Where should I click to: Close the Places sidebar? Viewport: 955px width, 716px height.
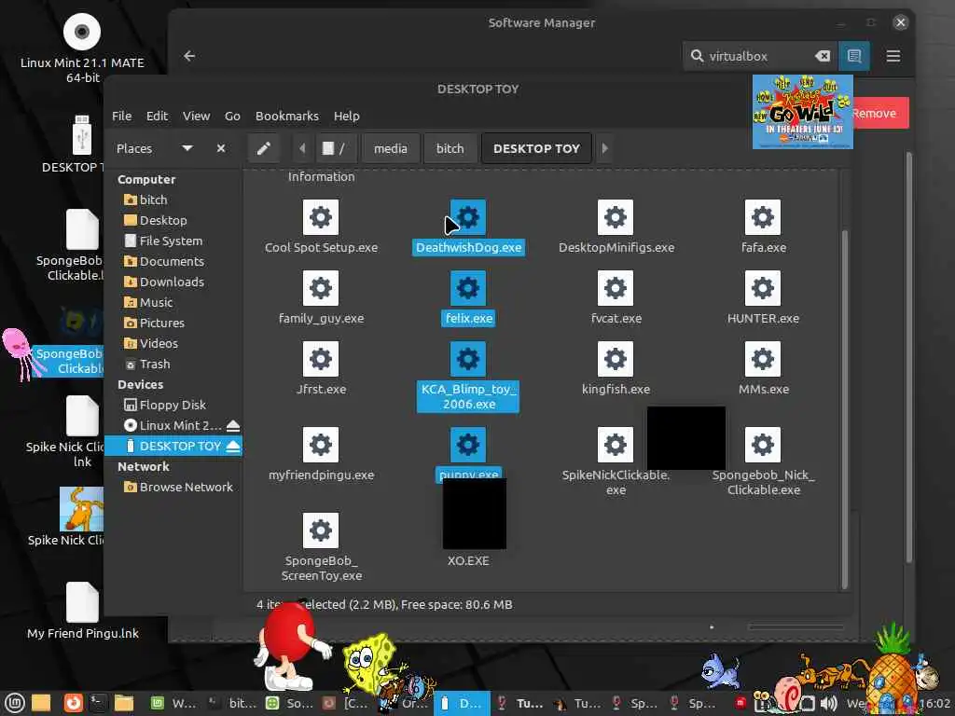221,148
